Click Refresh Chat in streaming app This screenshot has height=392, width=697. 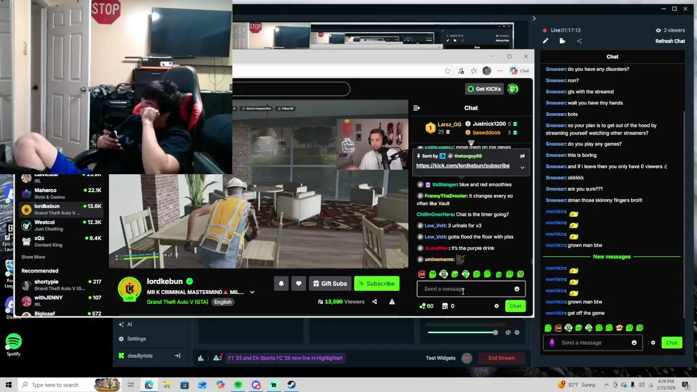point(670,41)
